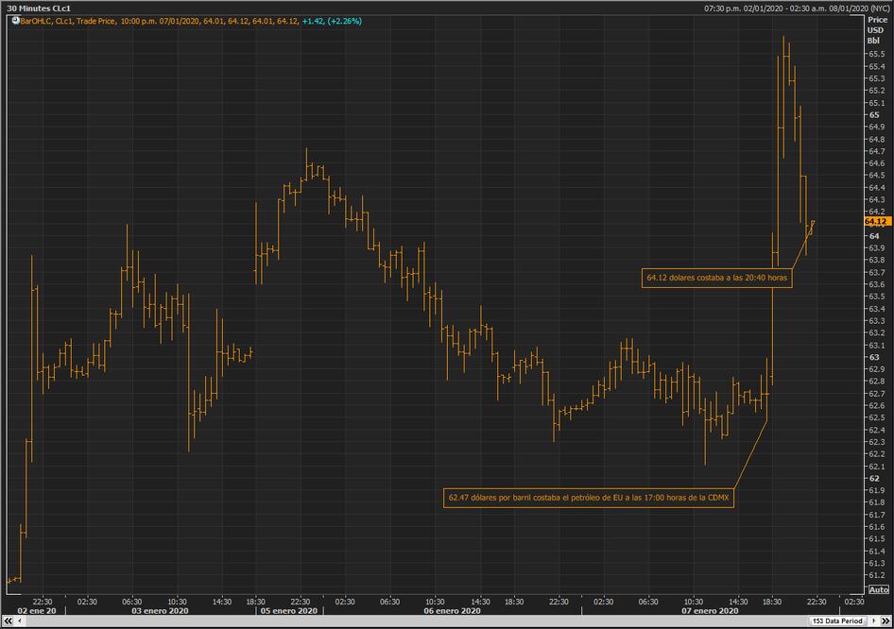The image size is (894, 629).
Task: Select the 64.12 dolares annotation box
Action: (716, 279)
